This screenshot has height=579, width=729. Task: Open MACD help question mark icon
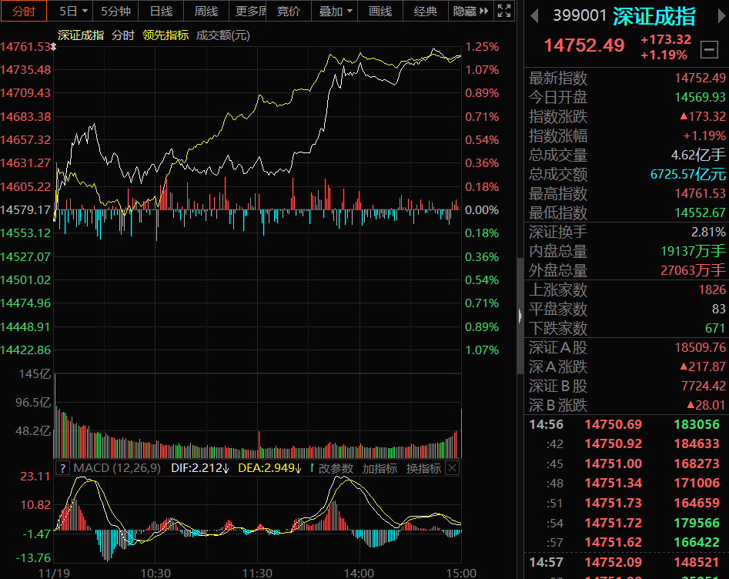pos(62,468)
